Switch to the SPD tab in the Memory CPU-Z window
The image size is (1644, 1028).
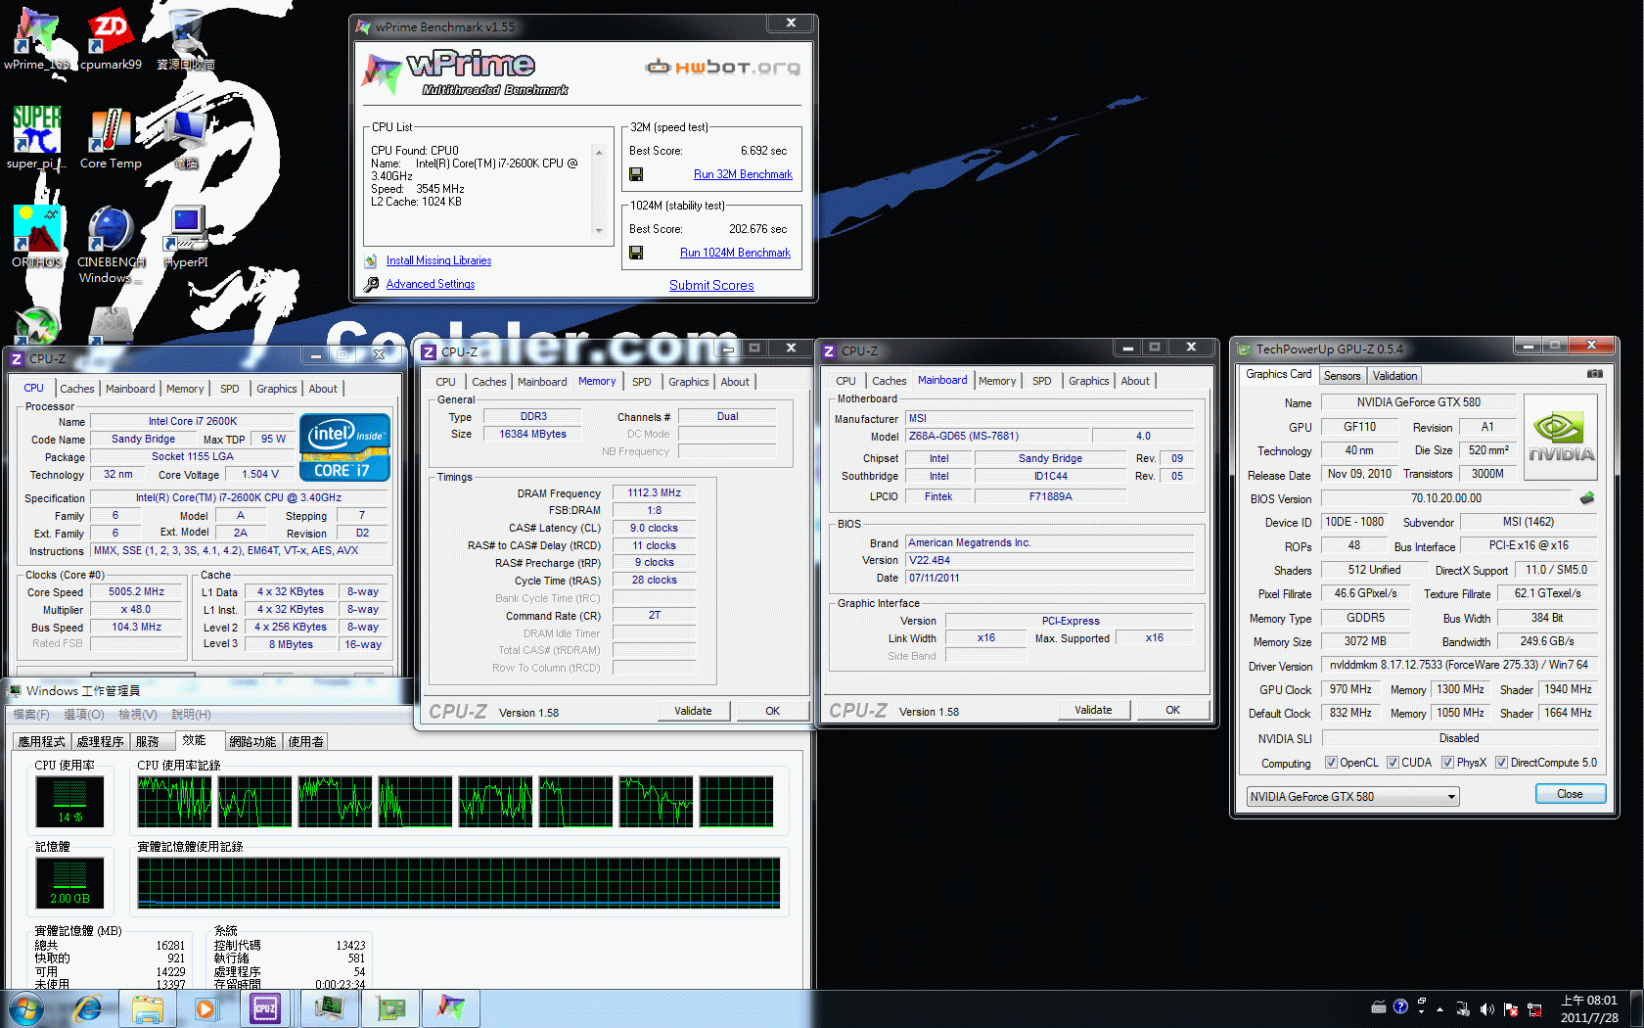point(641,382)
